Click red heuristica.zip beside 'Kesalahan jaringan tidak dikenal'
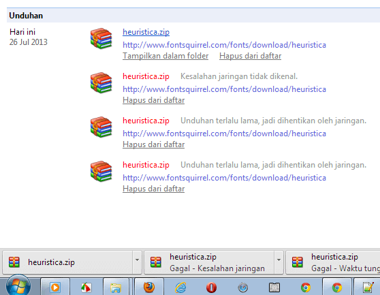380x295 pixels. pos(146,76)
